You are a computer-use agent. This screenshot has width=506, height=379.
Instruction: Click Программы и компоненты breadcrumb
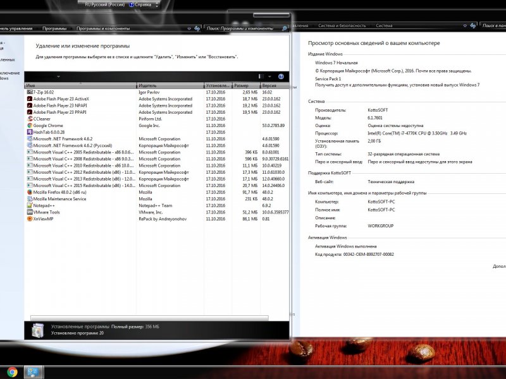point(103,28)
